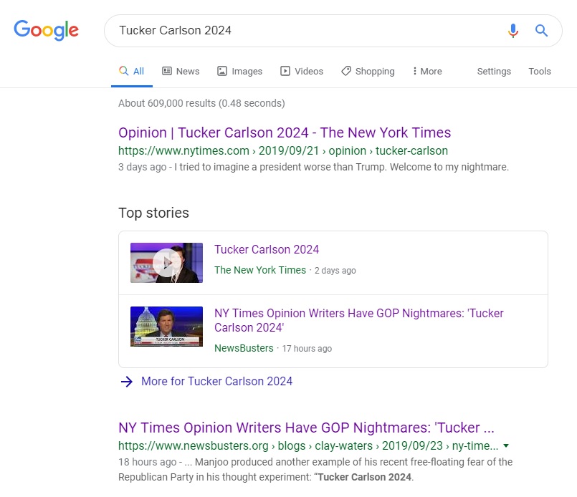Screen dimensions: 577x497
Task: Click the blue search magnifier icon
Action: point(541,31)
